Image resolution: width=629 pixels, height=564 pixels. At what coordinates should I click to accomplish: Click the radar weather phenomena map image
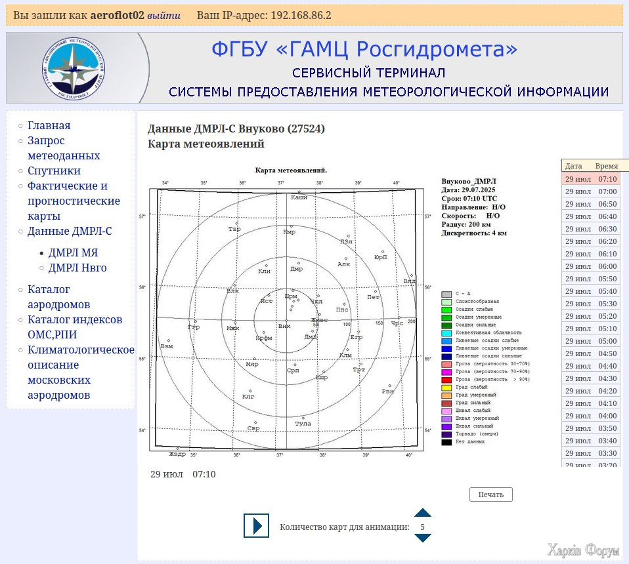point(286,319)
